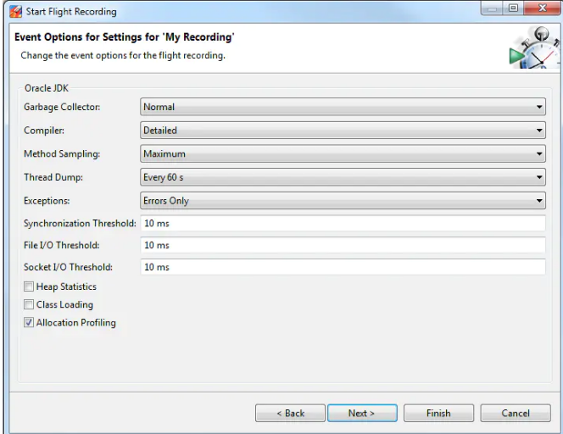
Task: Open the Compiler dropdown showing Detailed
Action: (343, 131)
